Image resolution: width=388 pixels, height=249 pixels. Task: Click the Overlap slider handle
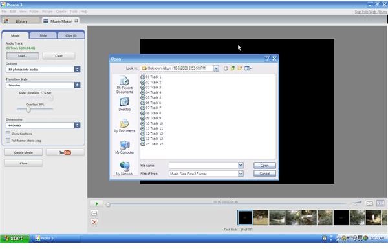[28, 109]
